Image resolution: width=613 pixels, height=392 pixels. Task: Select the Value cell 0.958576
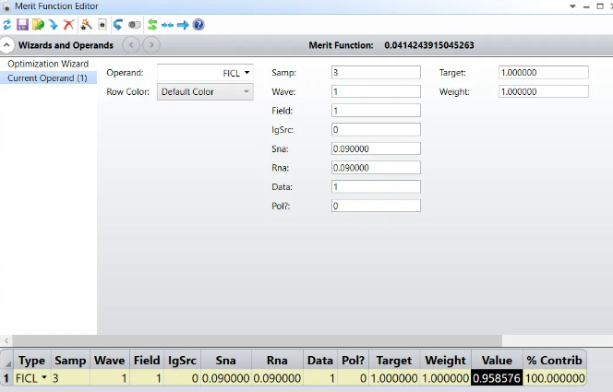point(497,378)
